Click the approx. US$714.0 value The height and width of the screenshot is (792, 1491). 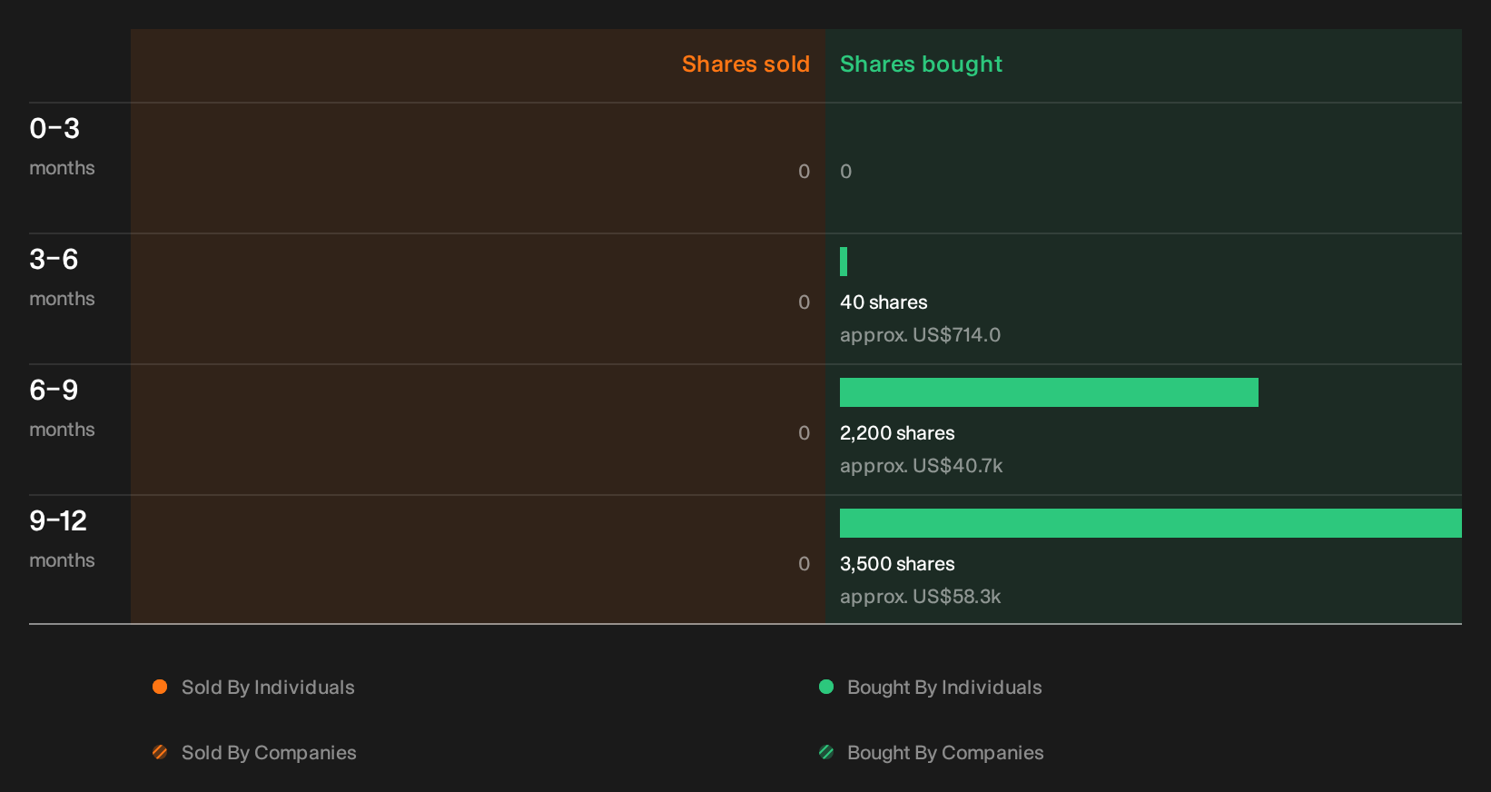(920, 335)
